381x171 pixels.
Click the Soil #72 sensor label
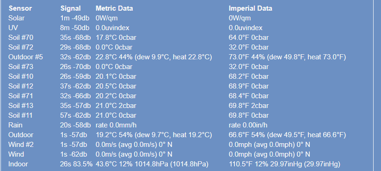(x=21, y=47)
